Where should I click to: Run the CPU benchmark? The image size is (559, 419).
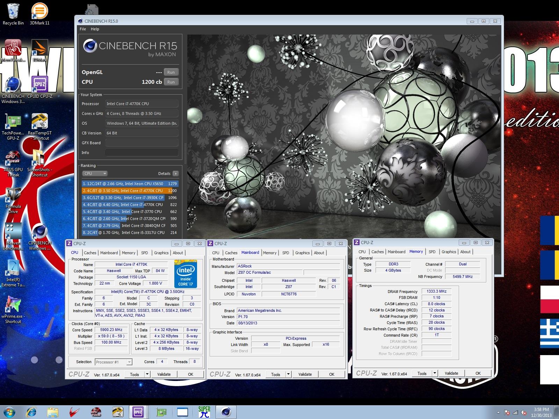pos(171,82)
